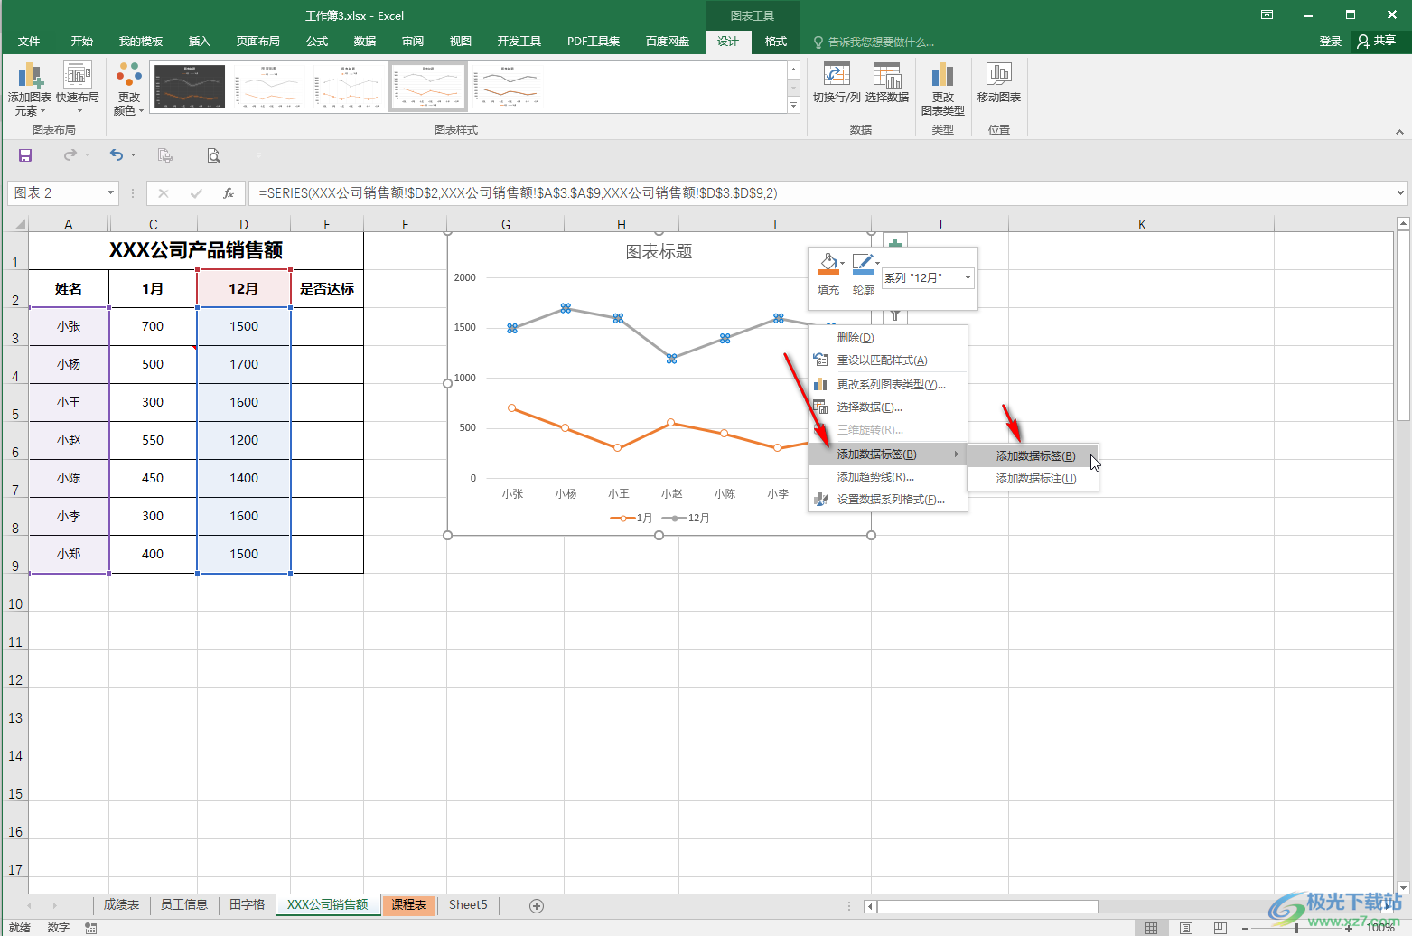Viewport: 1412px width, 936px height.
Task: Click the add new sheet plus icon
Action: 537,905
